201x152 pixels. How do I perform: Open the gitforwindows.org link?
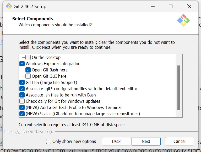coord(29,131)
